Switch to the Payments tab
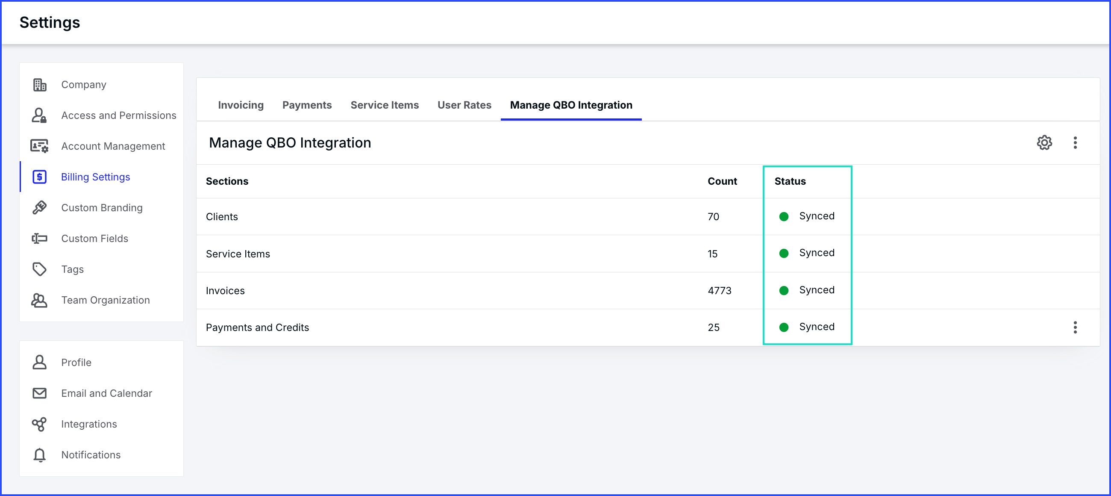This screenshot has height=496, width=1111. pyautogui.click(x=307, y=105)
